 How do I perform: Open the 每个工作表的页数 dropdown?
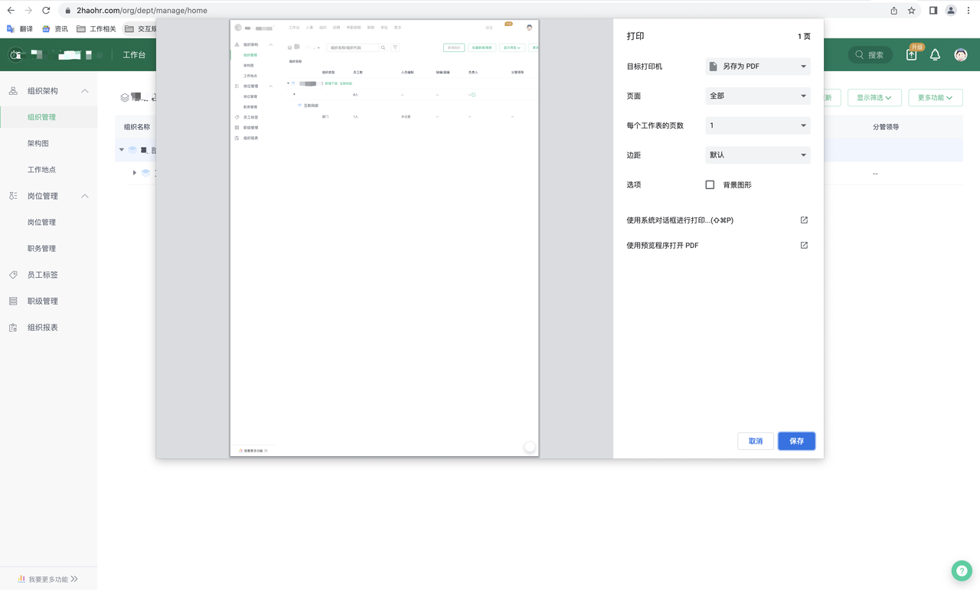point(757,125)
